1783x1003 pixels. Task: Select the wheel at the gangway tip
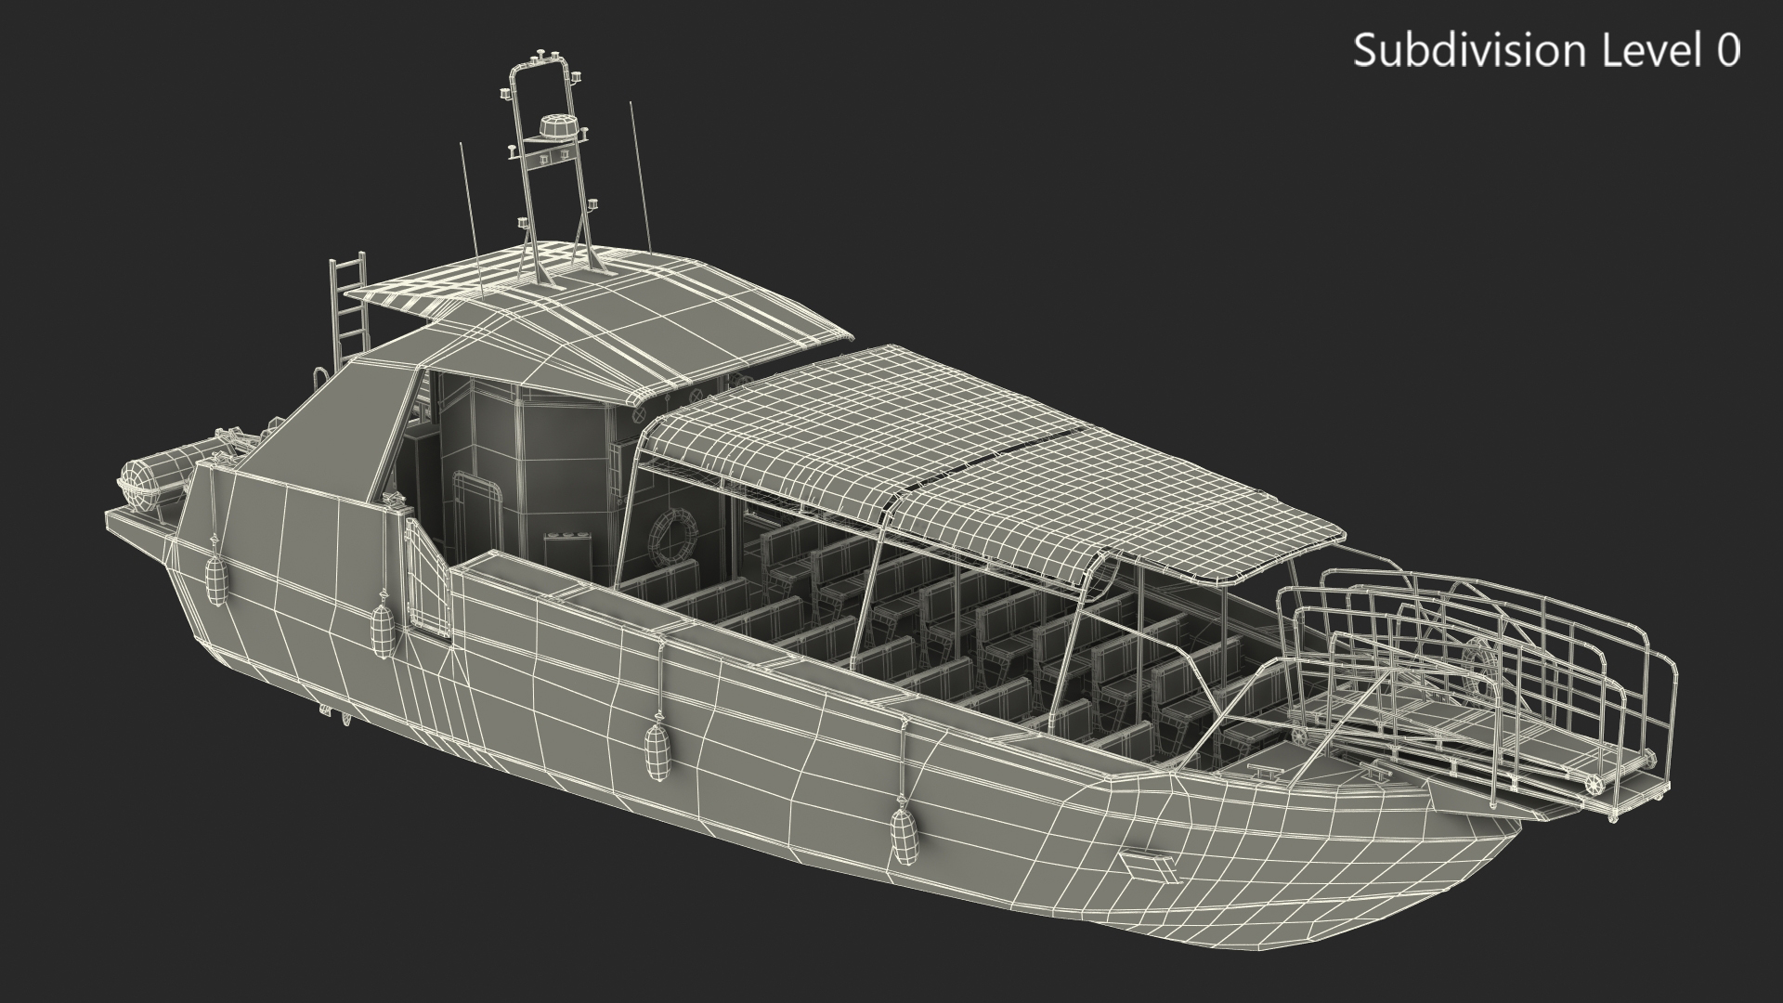pos(1594,783)
